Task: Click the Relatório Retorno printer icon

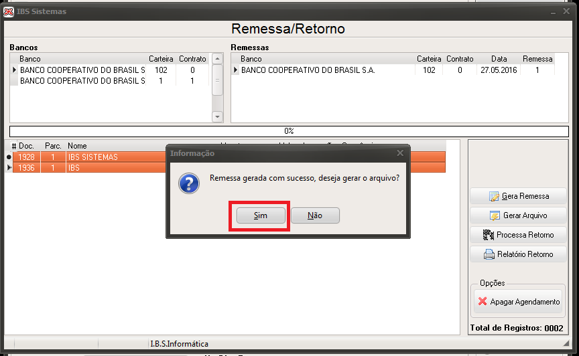Action: [489, 254]
